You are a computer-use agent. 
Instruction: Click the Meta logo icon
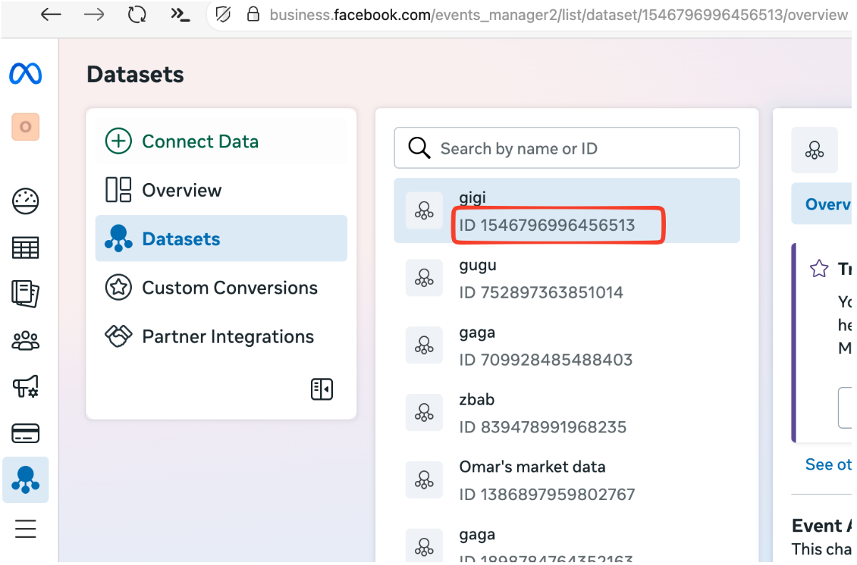coord(26,74)
